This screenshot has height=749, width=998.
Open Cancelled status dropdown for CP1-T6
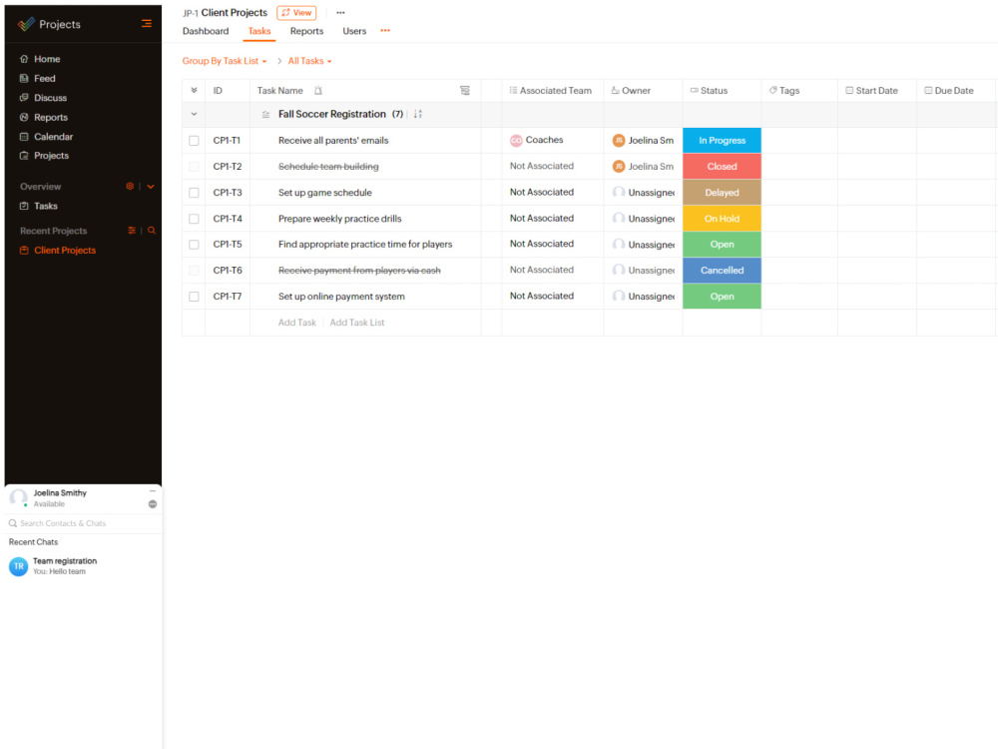(x=722, y=270)
